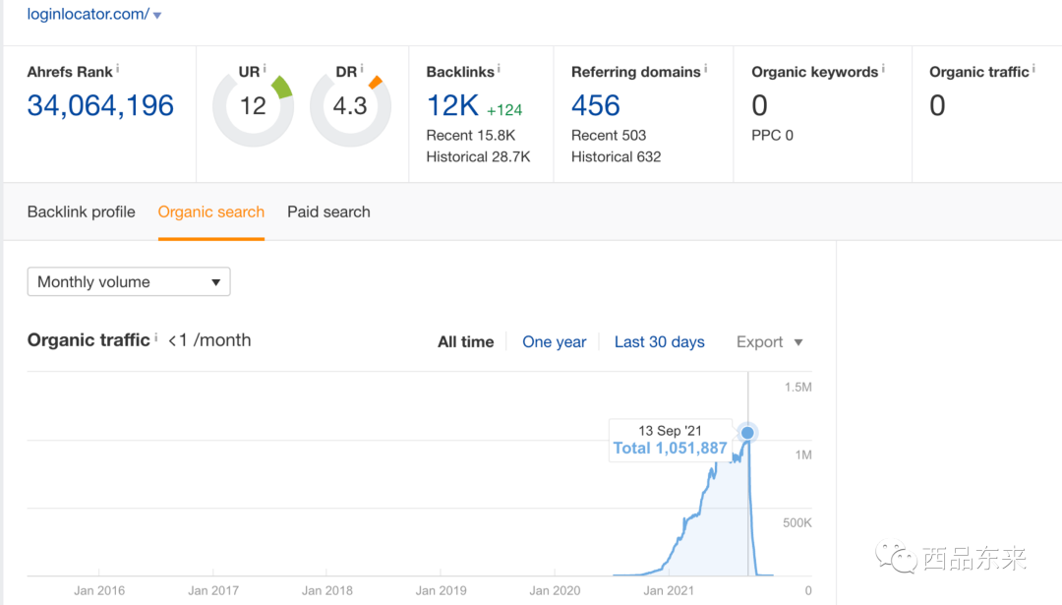Image resolution: width=1062 pixels, height=605 pixels.
Task: Click the Recent 15.8K backlinks text
Action: 471,135
